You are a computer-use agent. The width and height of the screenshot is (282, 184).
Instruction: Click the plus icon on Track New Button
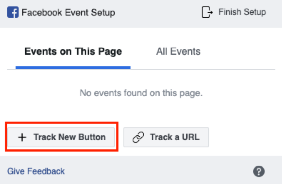22,138
